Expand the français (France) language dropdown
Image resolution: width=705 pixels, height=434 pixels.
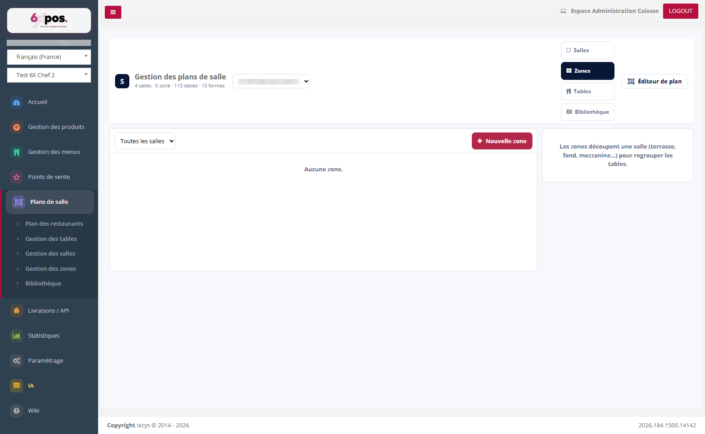[49, 57]
